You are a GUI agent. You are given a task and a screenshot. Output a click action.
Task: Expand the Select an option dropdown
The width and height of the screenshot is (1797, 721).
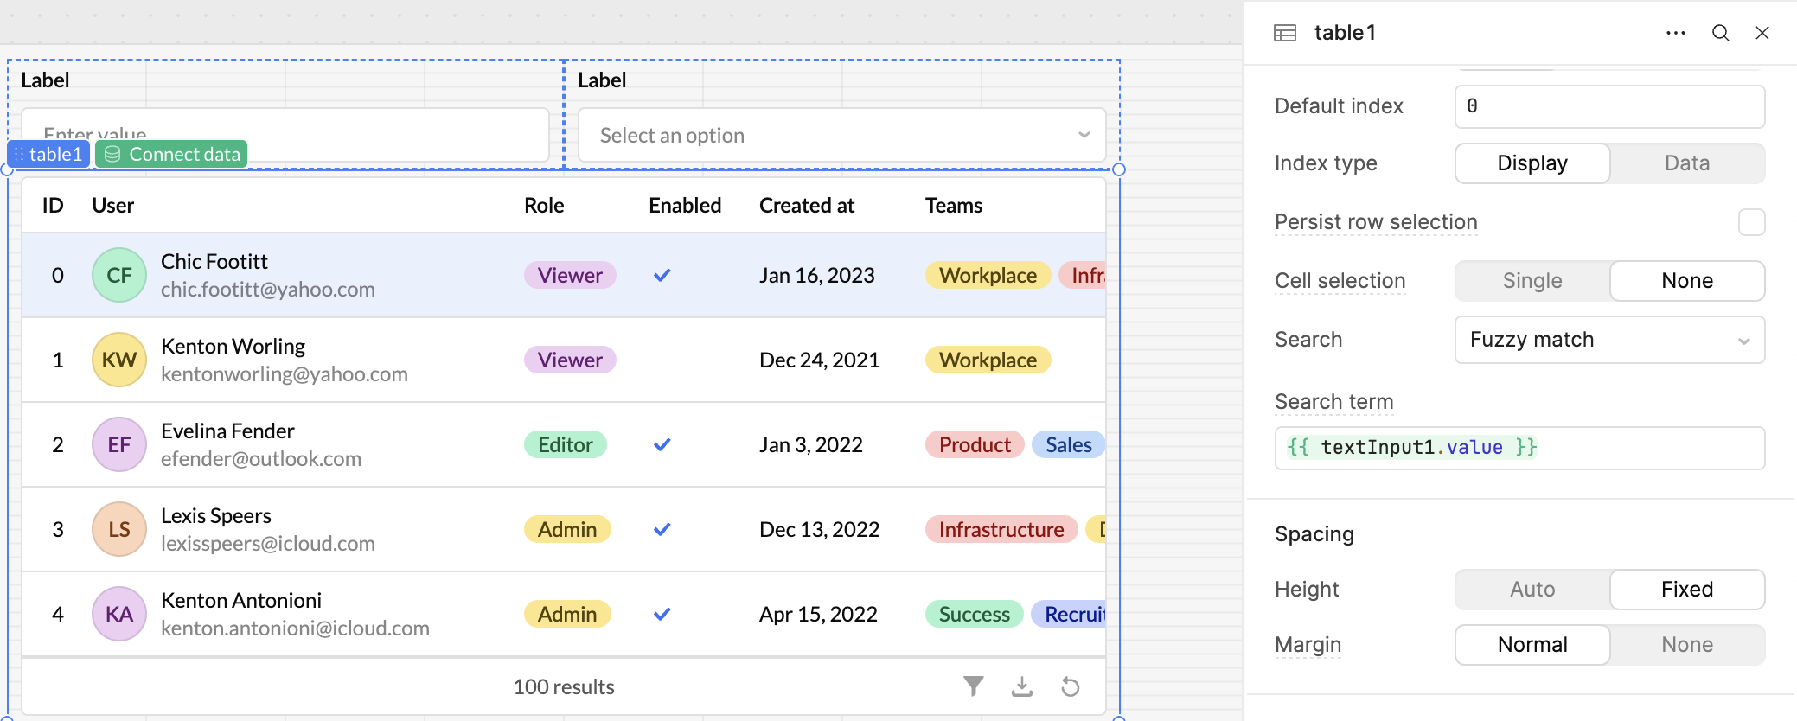click(x=841, y=136)
